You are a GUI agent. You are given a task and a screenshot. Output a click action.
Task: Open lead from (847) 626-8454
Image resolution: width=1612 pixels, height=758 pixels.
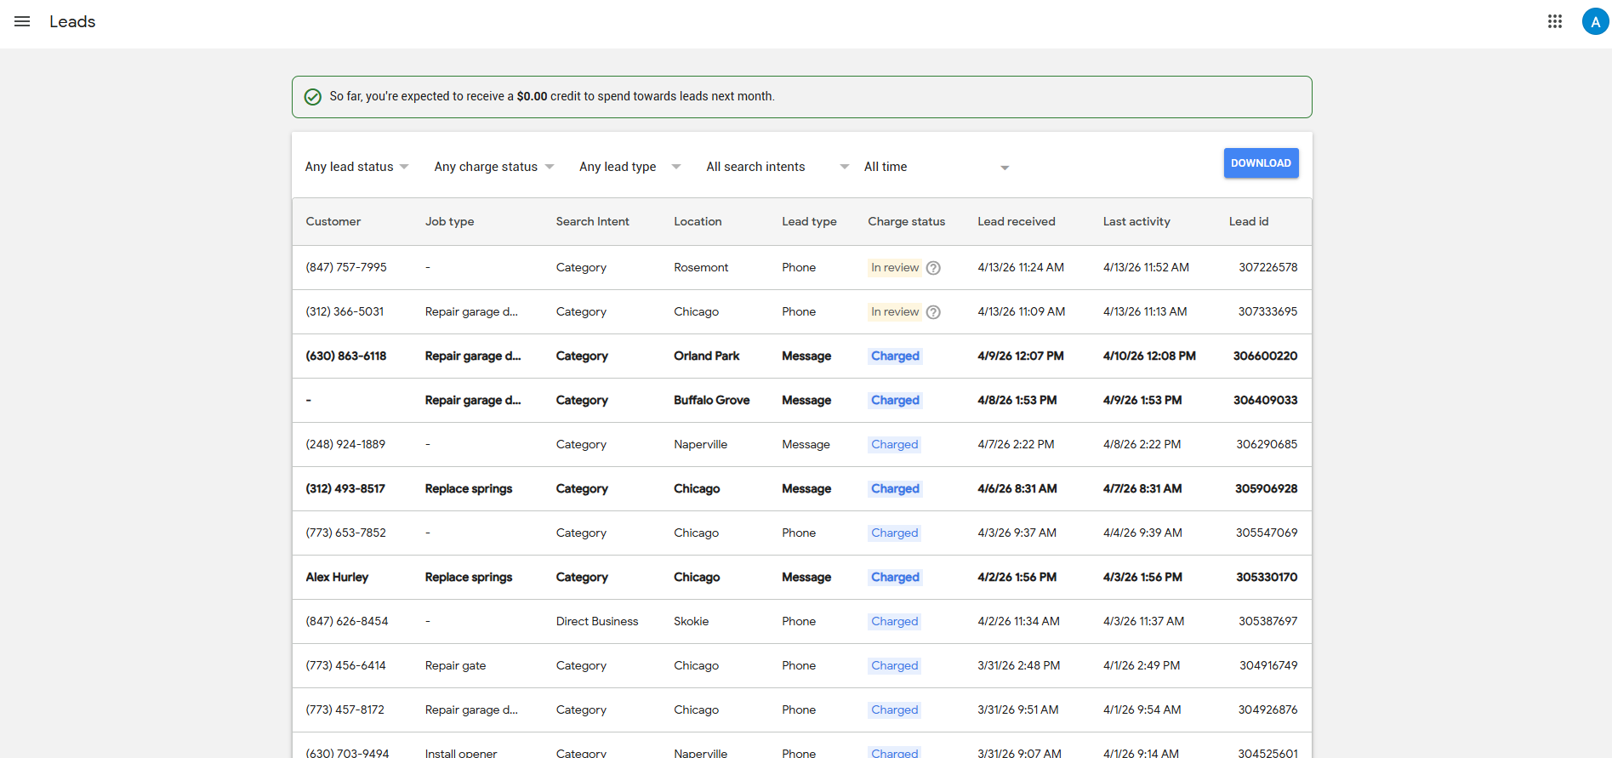pos(801,621)
